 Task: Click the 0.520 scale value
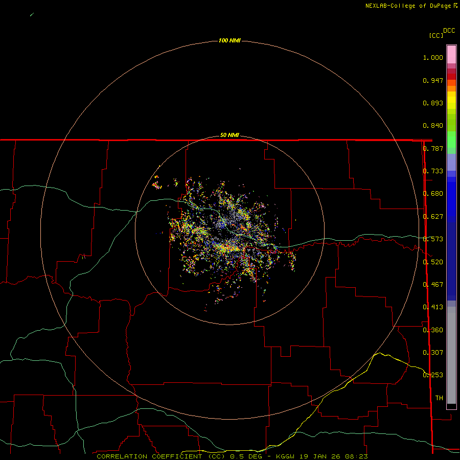(x=433, y=262)
